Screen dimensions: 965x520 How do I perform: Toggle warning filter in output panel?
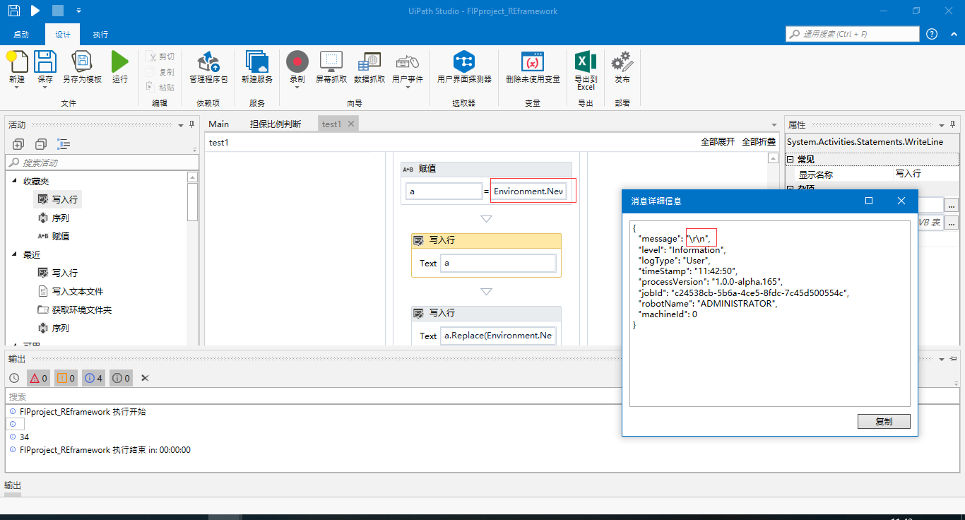point(66,378)
